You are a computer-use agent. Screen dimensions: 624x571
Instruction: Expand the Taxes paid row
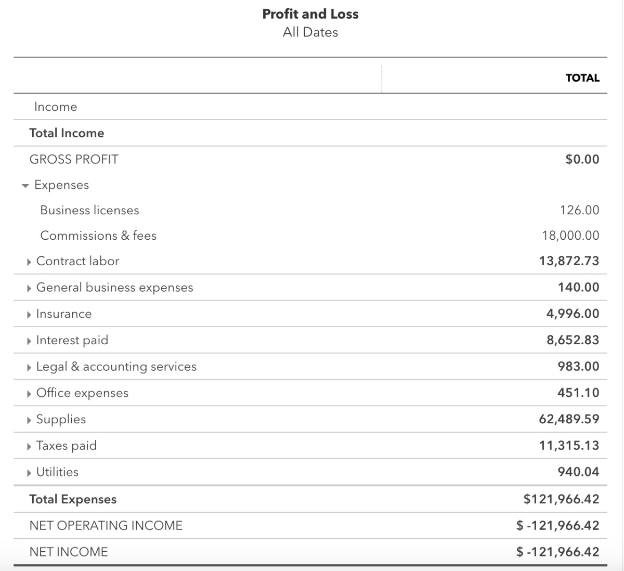[29, 447]
